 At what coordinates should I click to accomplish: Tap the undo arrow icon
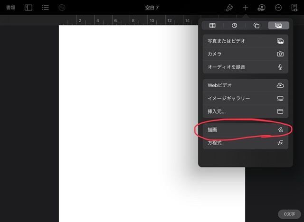pos(62,8)
